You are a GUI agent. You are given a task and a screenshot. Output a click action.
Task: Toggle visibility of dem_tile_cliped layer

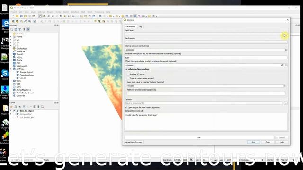pyautogui.click(x=14, y=111)
